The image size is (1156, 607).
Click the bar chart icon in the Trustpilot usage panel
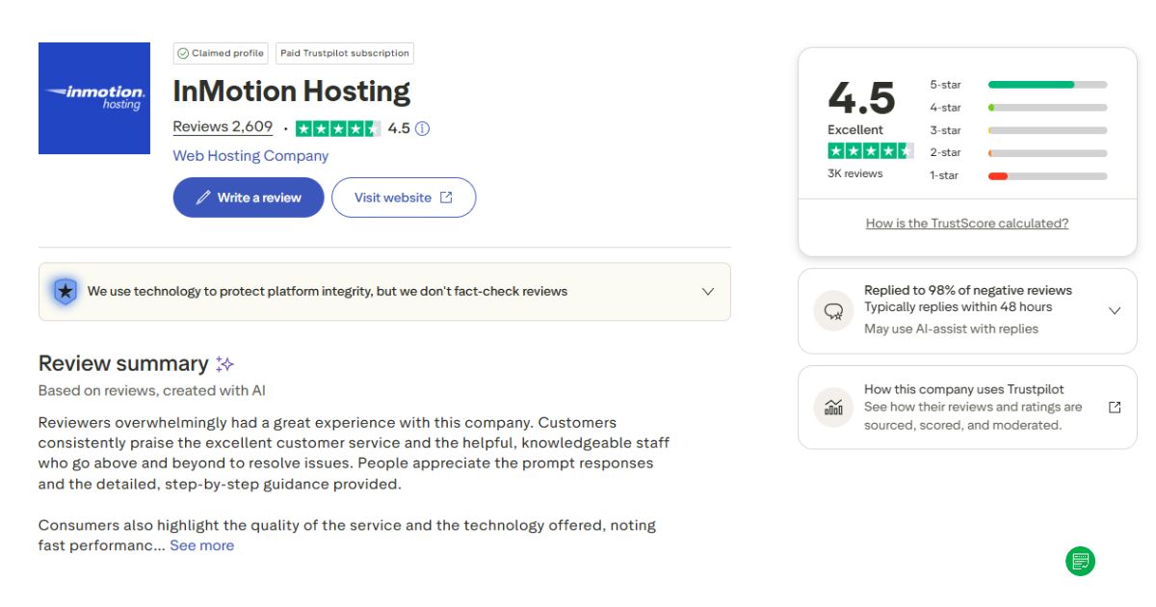832,407
